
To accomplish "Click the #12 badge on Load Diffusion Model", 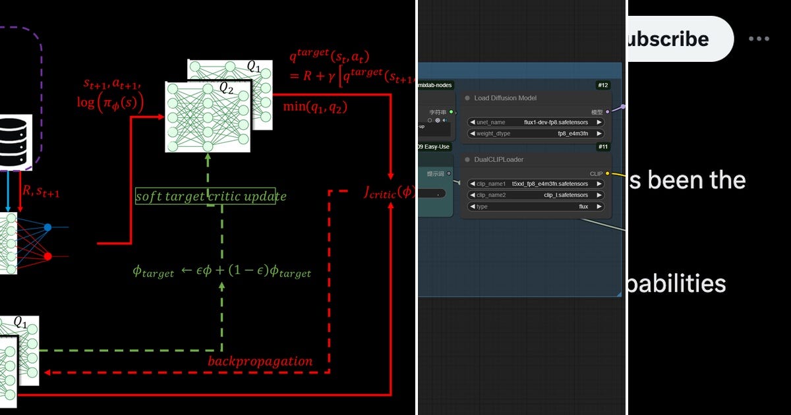I will pos(603,85).
